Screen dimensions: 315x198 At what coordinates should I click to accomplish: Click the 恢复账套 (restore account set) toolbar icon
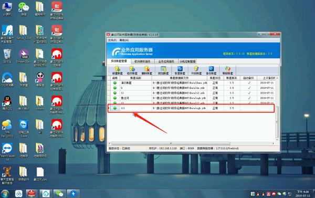(x=180, y=70)
